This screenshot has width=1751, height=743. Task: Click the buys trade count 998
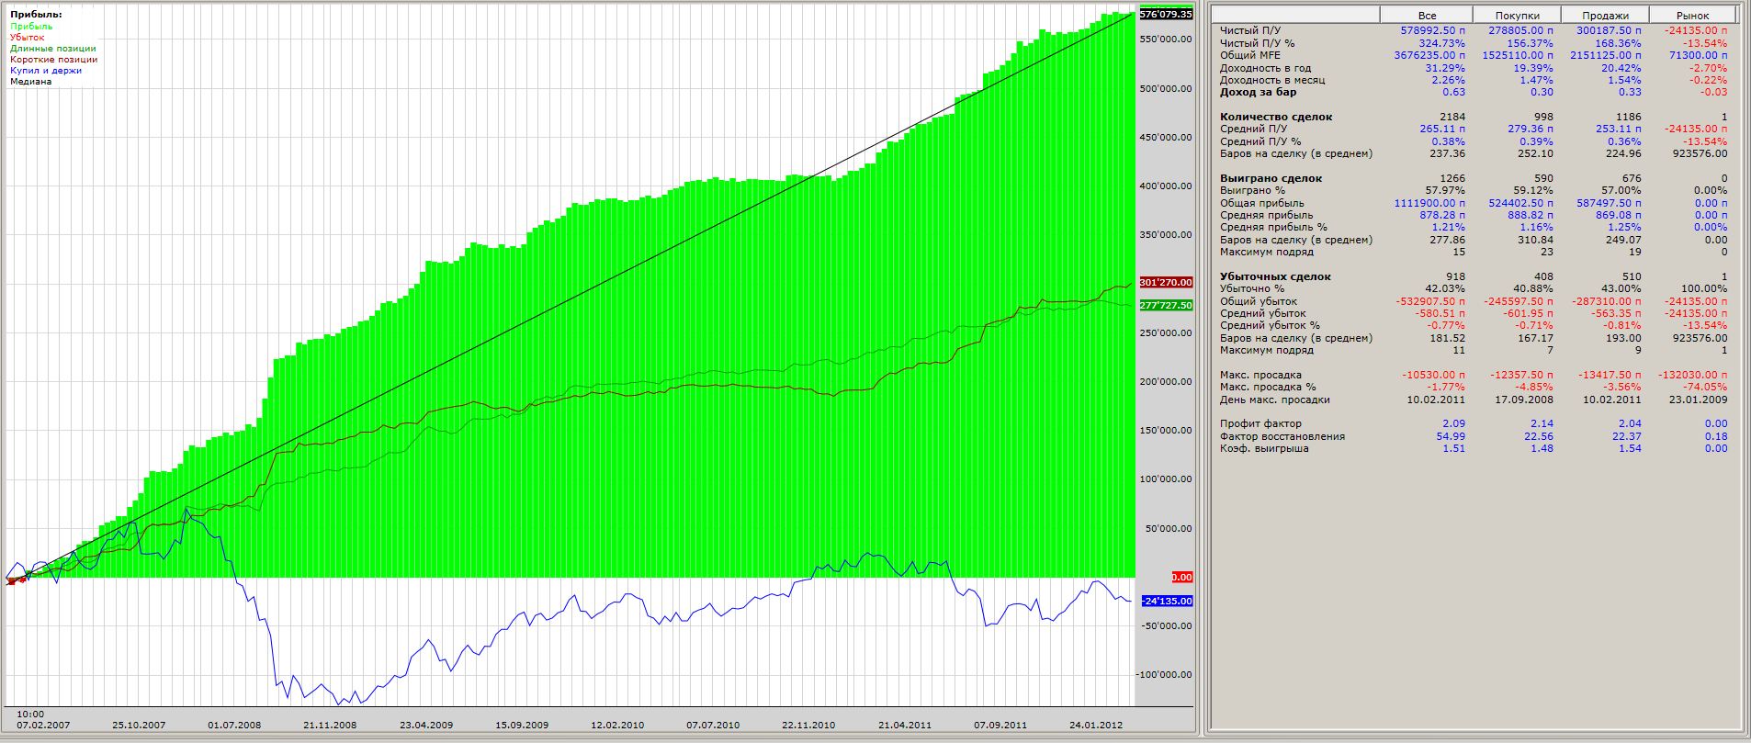[1544, 117]
